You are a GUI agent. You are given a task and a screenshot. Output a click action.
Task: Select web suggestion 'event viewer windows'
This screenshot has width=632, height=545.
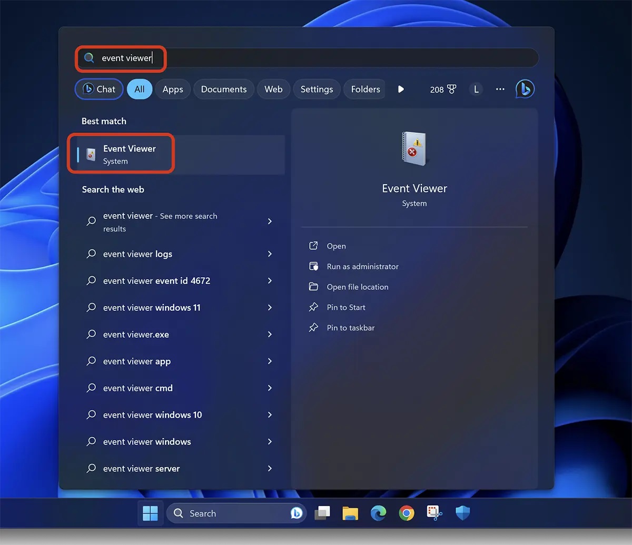click(x=181, y=442)
